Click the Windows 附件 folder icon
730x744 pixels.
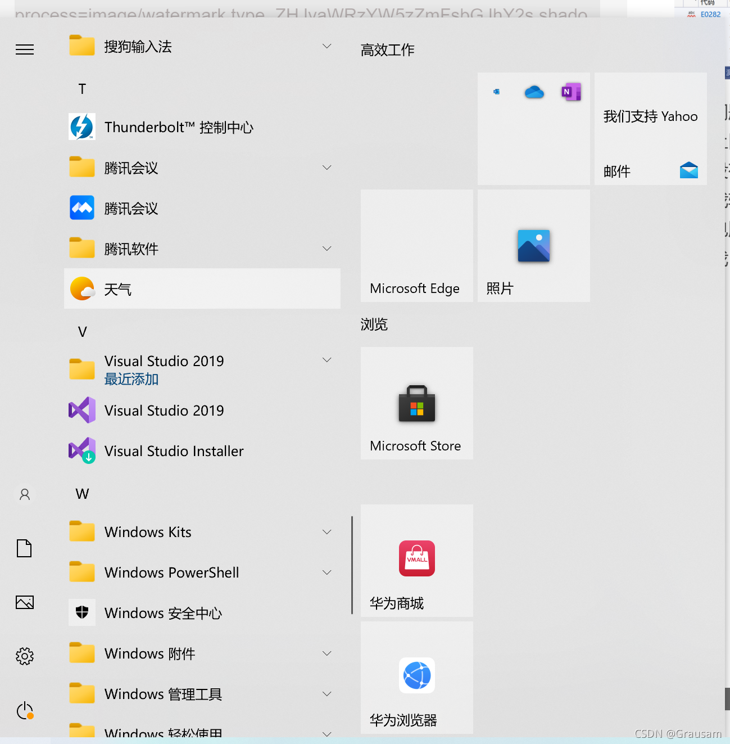[82, 653]
